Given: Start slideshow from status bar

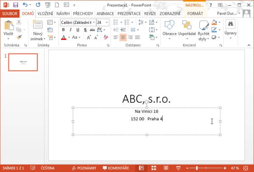Looking at the screenshot, I should tap(178, 168).
